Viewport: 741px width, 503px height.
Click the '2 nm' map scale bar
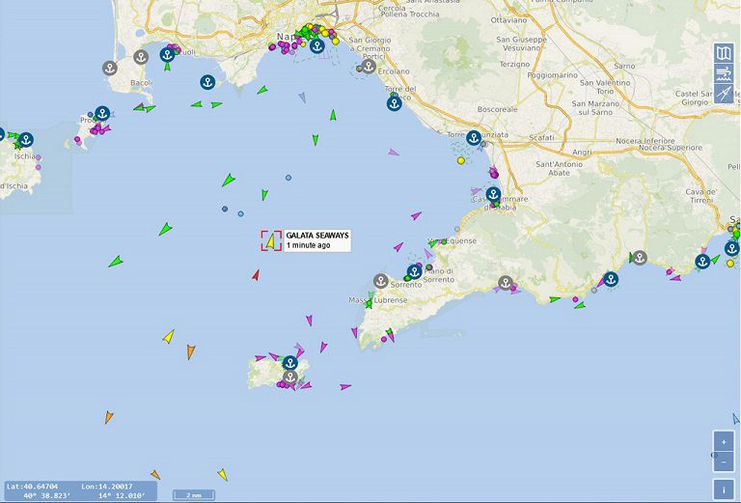(x=194, y=495)
